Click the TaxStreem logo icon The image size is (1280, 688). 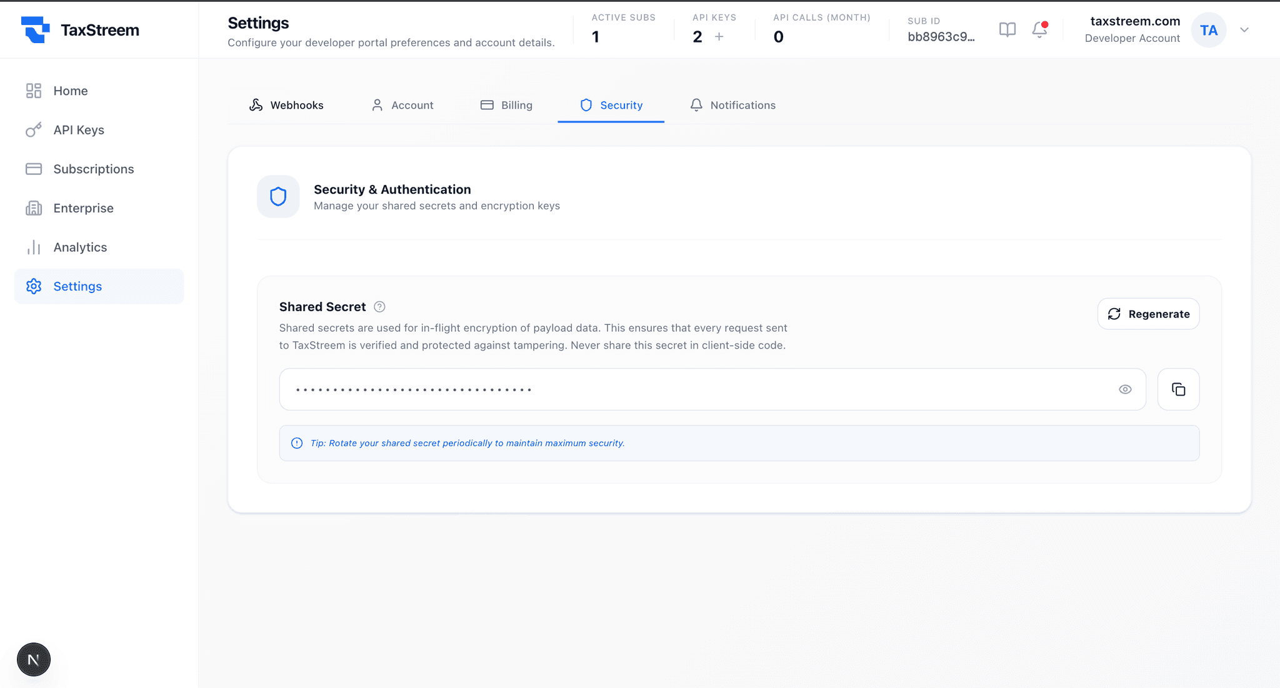(35, 29)
